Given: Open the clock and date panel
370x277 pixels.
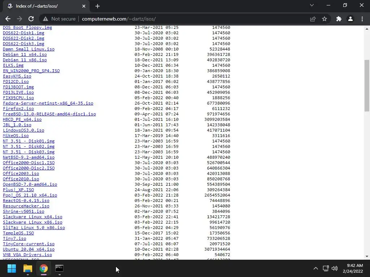Looking at the screenshot, I should pos(353,268).
